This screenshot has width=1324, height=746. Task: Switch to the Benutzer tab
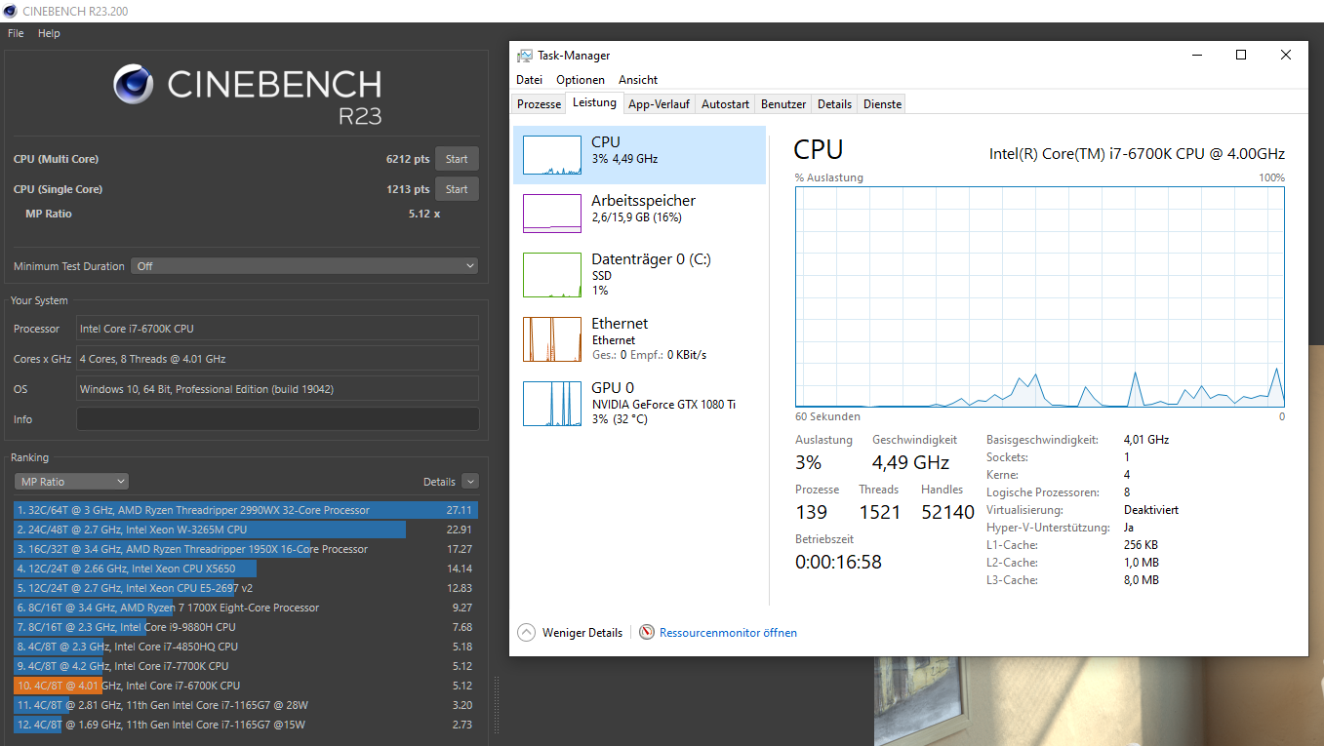click(x=783, y=104)
